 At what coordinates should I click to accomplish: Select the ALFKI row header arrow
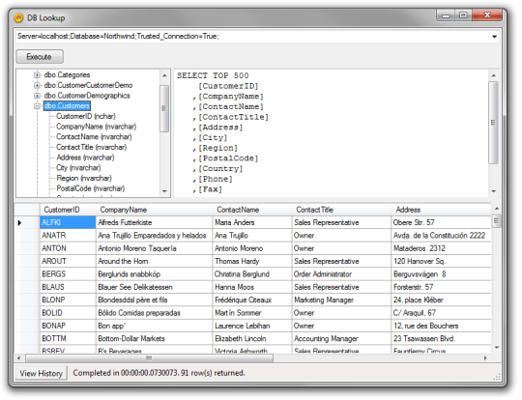click(x=27, y=222)
